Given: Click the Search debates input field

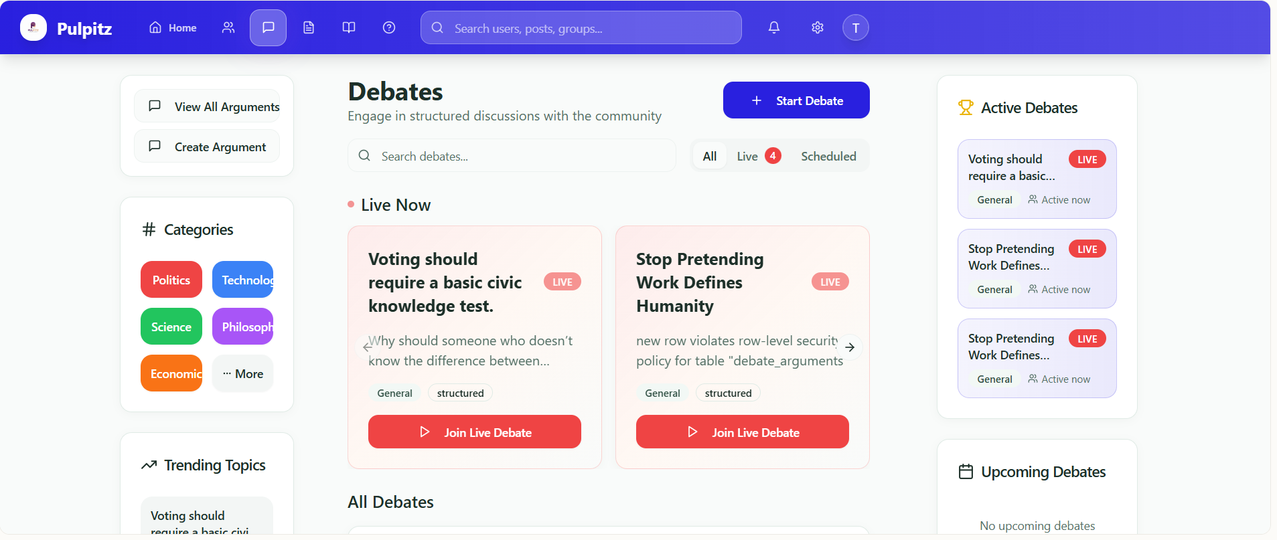Looking at the screenshot, I should point(512,156).
